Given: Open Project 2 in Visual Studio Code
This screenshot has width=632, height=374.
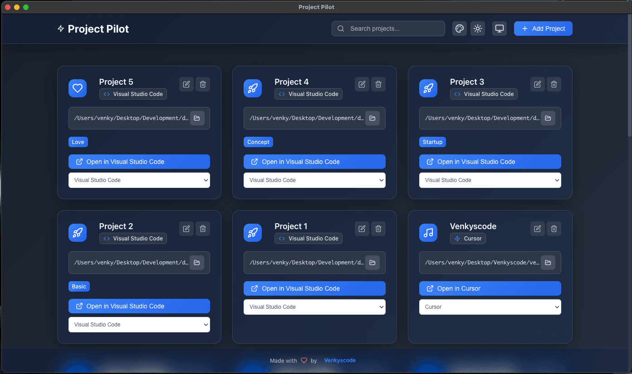Looking at the screenshot, I should (x=139, y=306).
